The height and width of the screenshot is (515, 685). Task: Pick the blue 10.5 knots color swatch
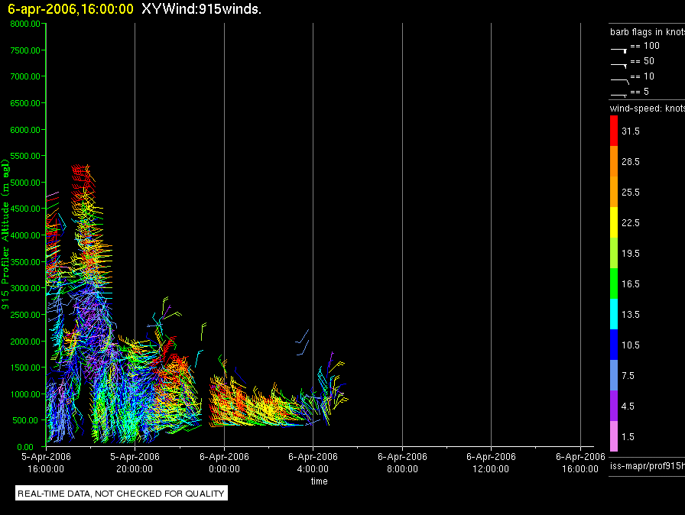click(x=613, y=345)
